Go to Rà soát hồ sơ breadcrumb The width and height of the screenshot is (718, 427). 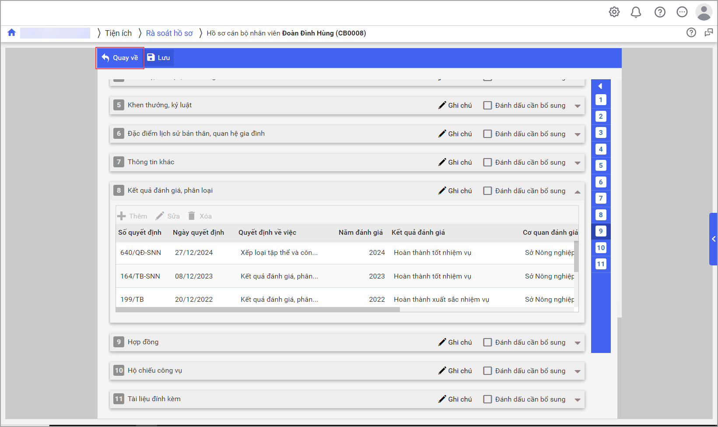pos(169,33)
